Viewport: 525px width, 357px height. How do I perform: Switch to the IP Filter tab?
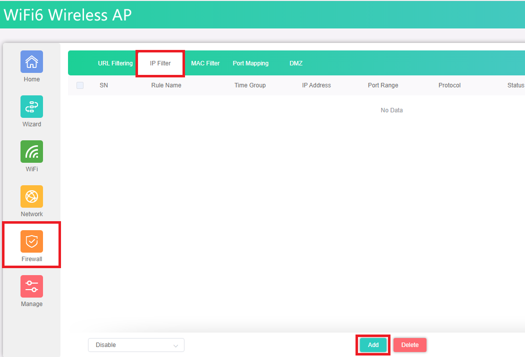(x=160, y=63)
